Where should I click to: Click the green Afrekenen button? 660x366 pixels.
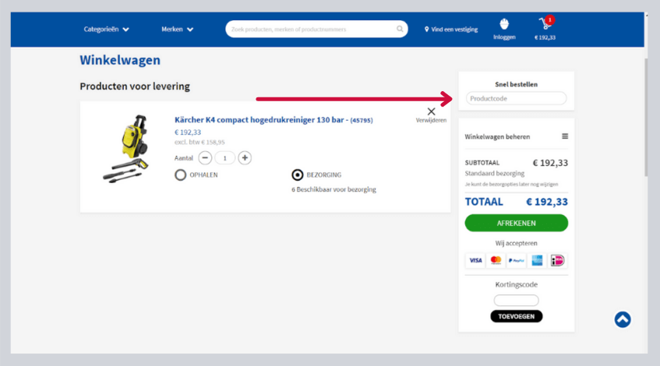(516, 223)
